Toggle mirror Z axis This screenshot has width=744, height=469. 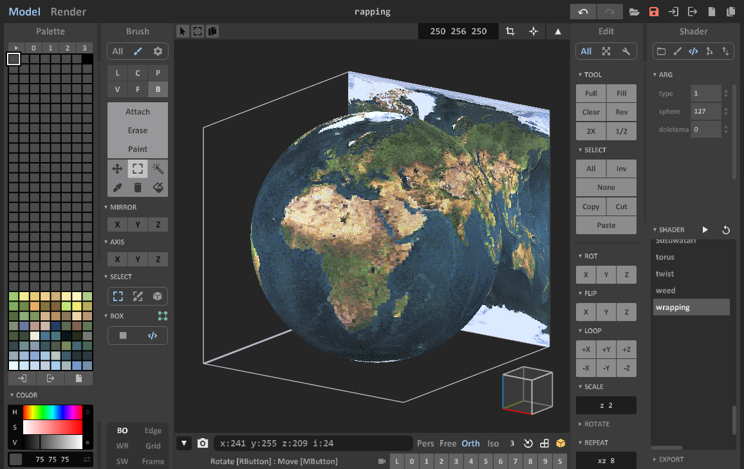pos(158,225)
